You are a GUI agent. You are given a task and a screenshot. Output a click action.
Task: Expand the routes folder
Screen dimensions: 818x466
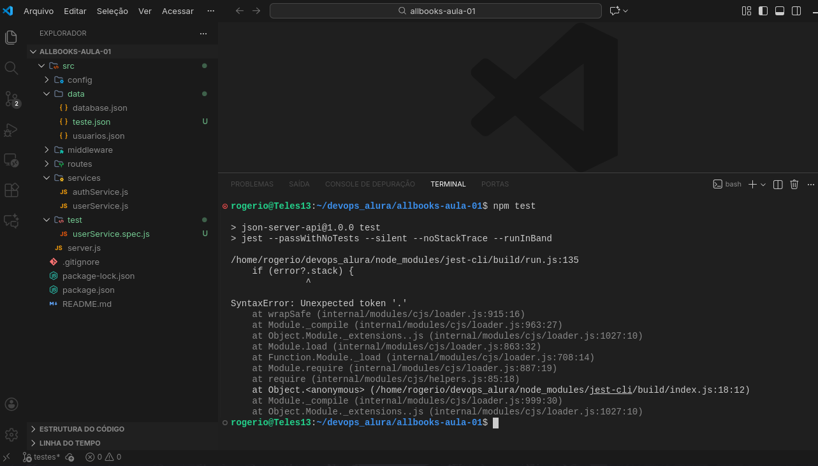pos(122,164)
